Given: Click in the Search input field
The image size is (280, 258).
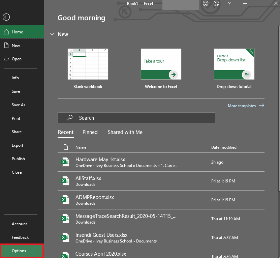Looking at the screenshot, I should point(142,118).
